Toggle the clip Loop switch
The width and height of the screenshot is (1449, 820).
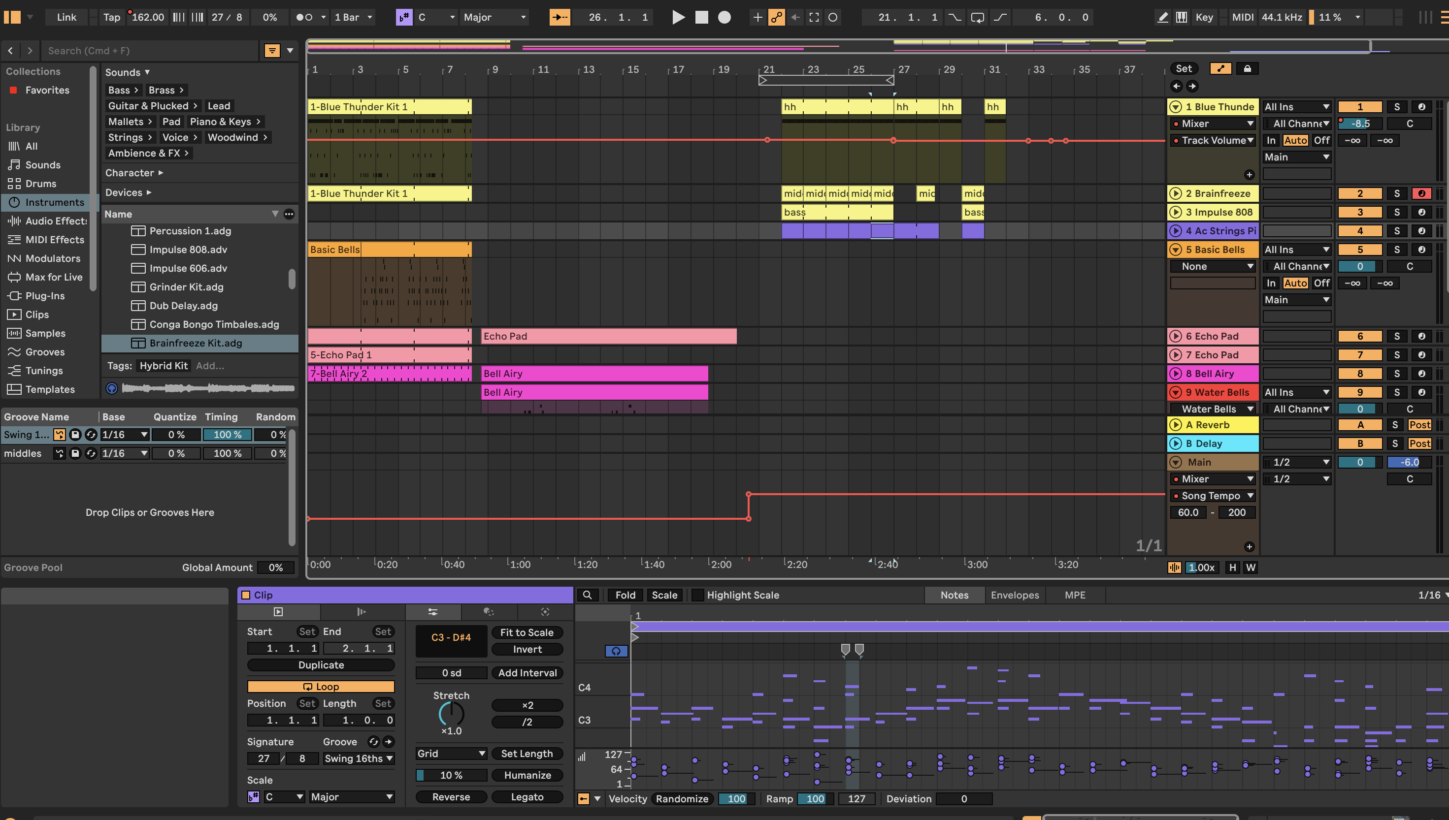(x=321, y=687)
